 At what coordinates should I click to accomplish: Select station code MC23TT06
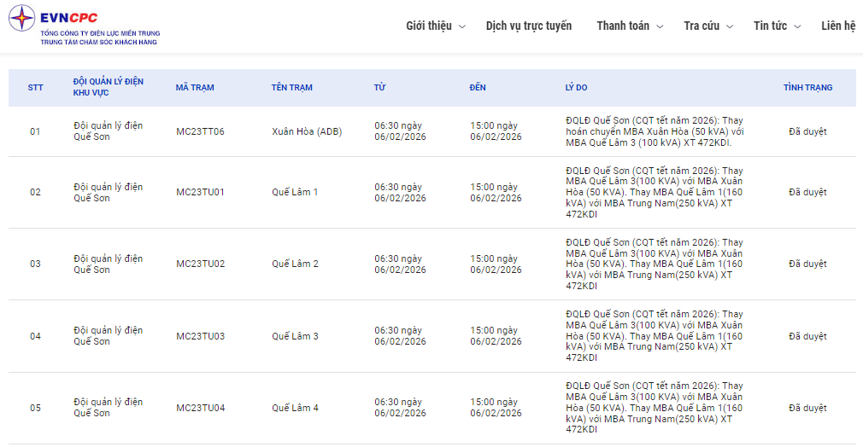click(x=201, y=131)
